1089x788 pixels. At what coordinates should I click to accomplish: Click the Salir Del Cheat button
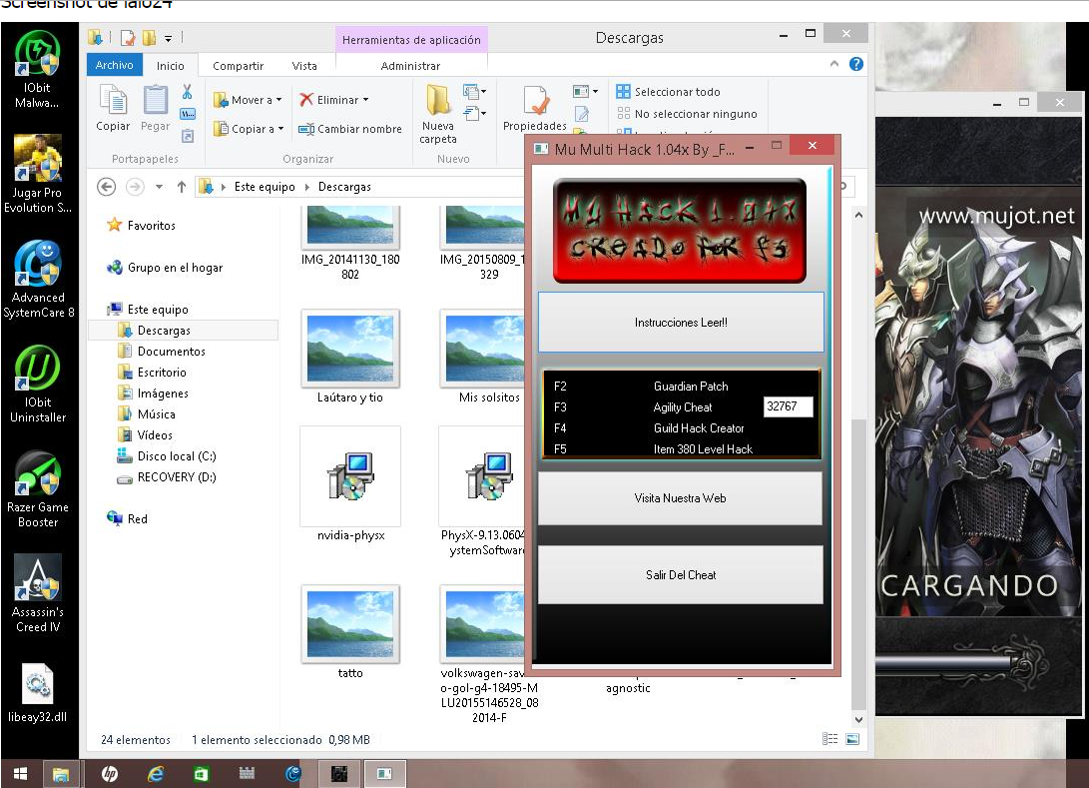click(x=680, y=575)
